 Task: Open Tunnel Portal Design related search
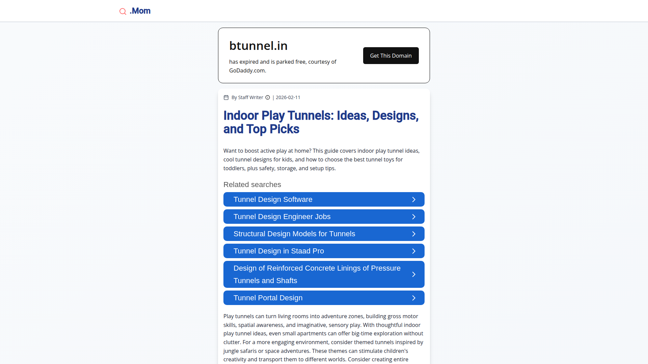324,298
